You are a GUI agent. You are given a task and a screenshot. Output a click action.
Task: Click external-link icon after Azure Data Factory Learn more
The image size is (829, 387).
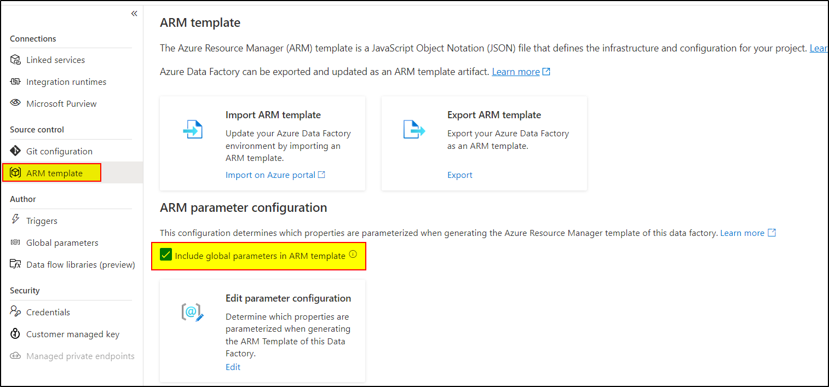pos(546,72)
